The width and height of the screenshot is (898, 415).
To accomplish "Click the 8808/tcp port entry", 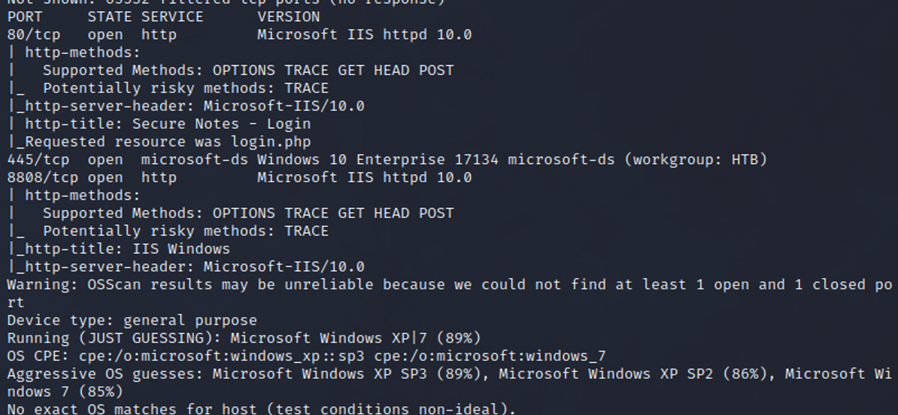I will 43,178.
